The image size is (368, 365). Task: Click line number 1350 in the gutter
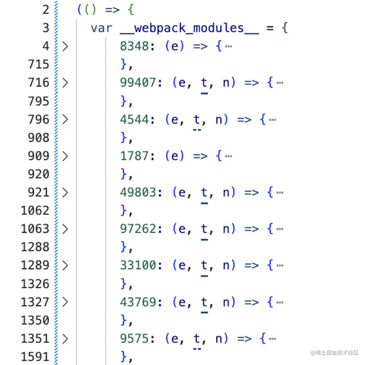(35, 321)
